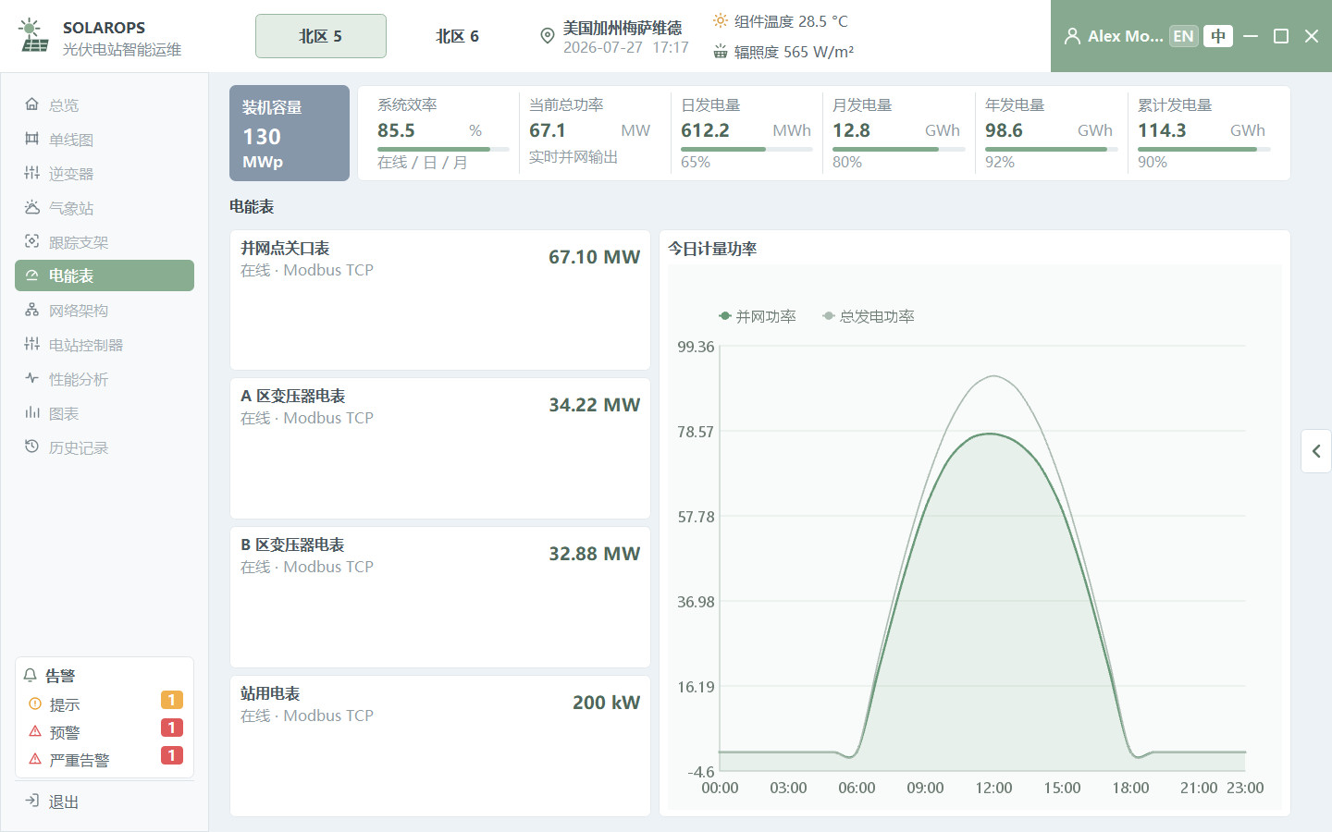1332x832 pixels.
Task: Switch to the 北区 5 tab
Action: (321, 36)
